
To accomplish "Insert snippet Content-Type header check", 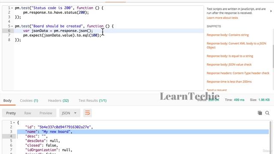I will pos(238,73).
